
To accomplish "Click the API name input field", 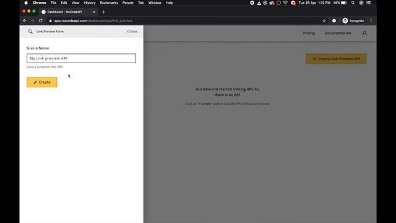I will coord(81,58).
